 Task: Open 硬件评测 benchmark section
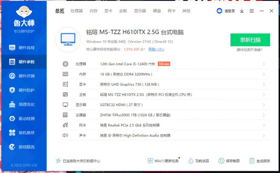pos(24,76)
